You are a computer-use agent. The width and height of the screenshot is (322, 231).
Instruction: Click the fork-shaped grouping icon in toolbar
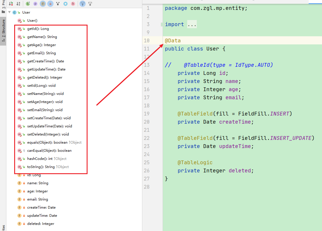58,4
